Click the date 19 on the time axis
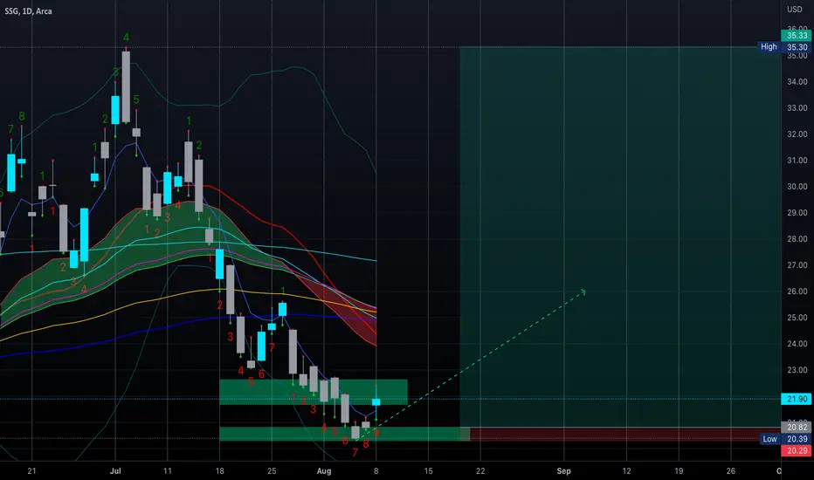 679,470
